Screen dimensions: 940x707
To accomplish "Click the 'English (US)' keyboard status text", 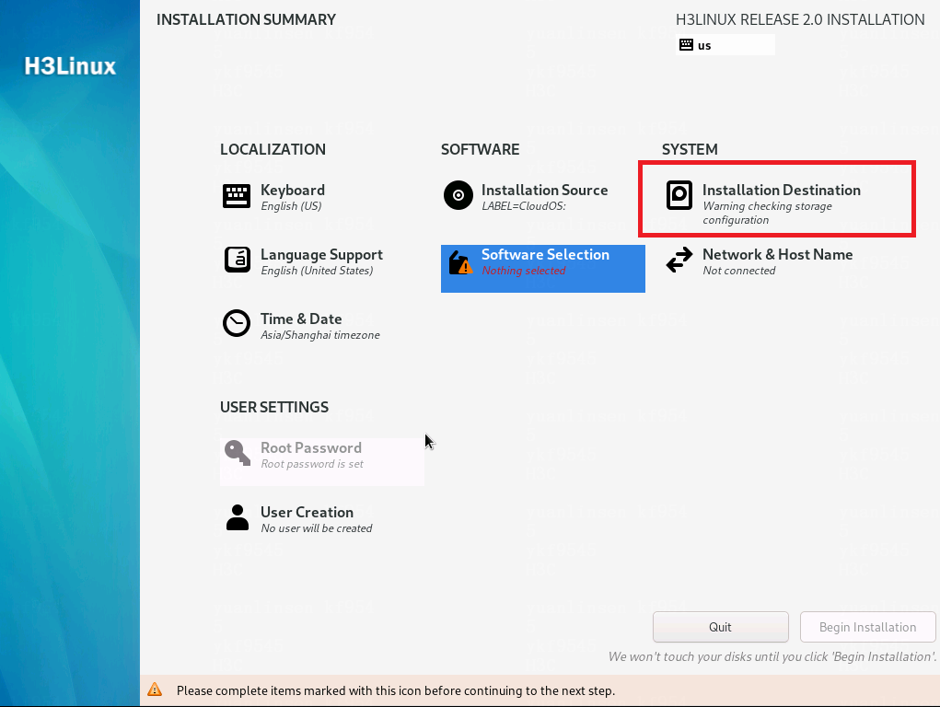I will click(x=291, y=206).
